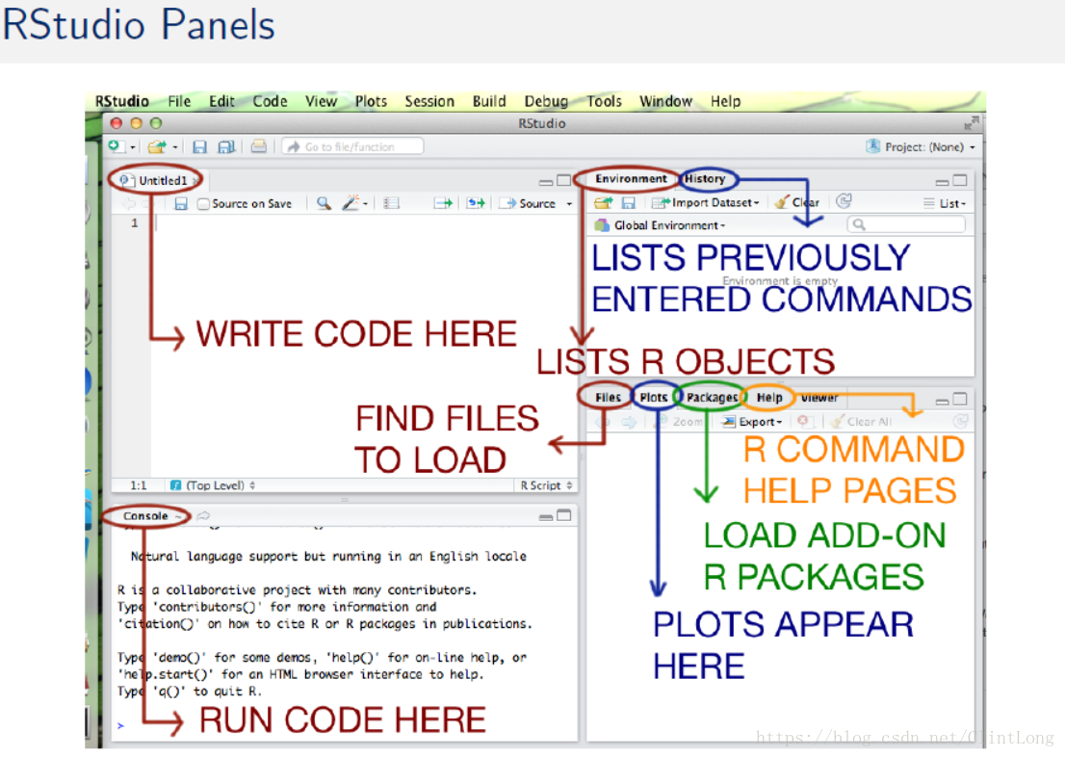This screenshot has height=757, width=1065.
Task: Click the Clear button in Environment pane
Action: 797,202
